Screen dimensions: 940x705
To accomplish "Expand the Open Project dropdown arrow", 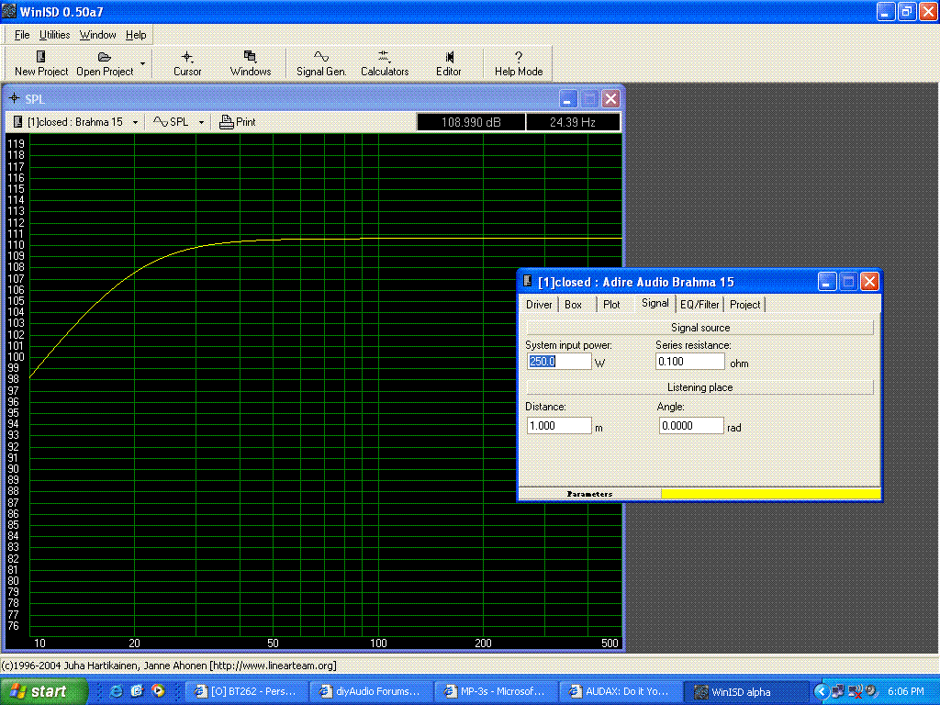I will [142, 63].
